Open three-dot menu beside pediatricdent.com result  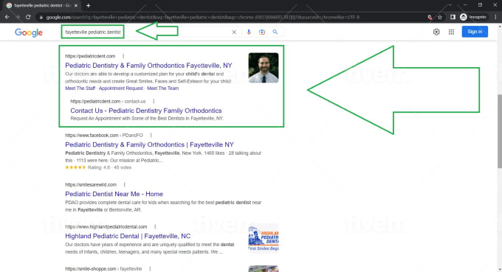pyautogui.click(x=123, y=56)
